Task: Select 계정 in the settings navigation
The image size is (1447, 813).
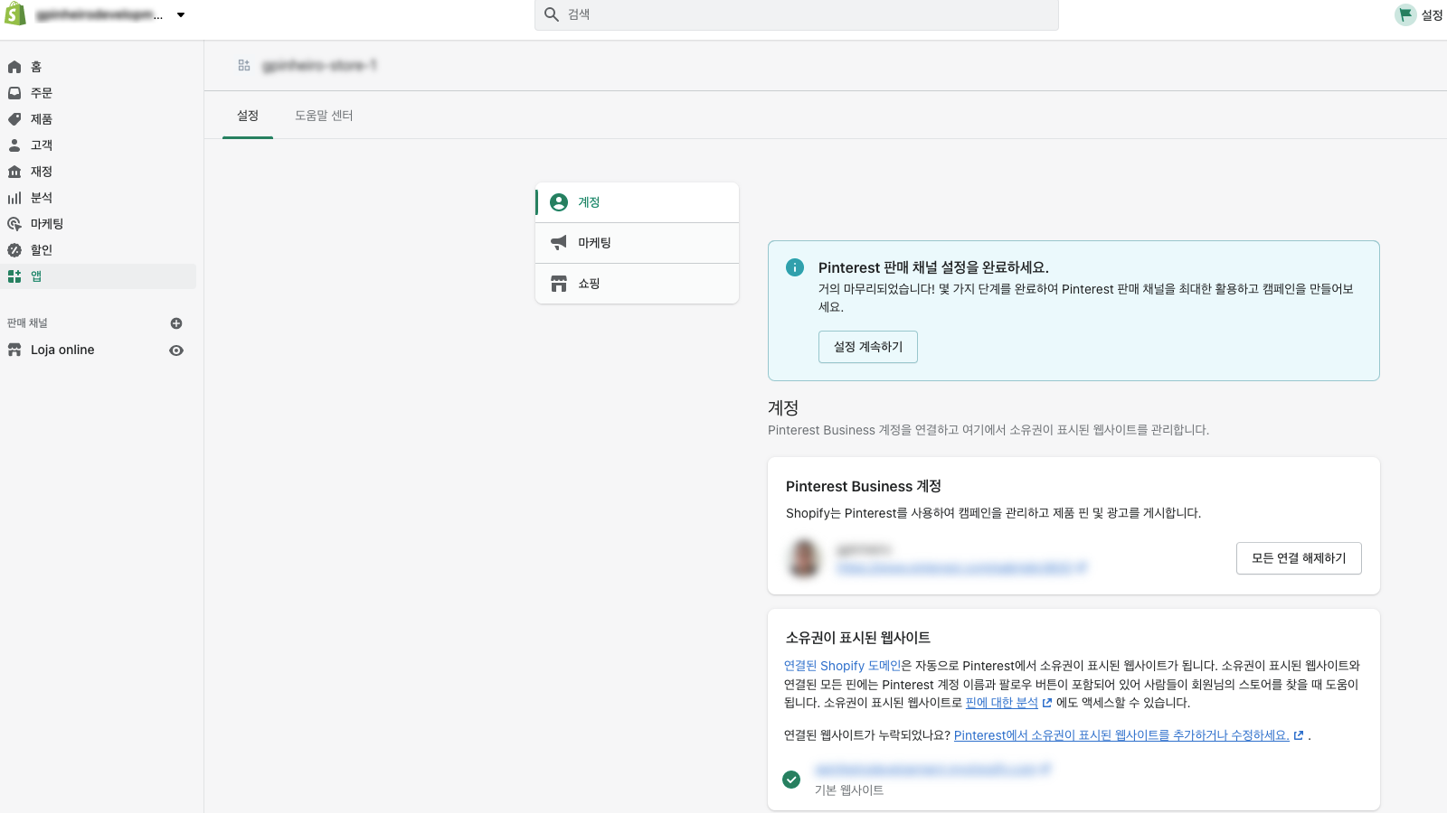Action: click(638, 202)
